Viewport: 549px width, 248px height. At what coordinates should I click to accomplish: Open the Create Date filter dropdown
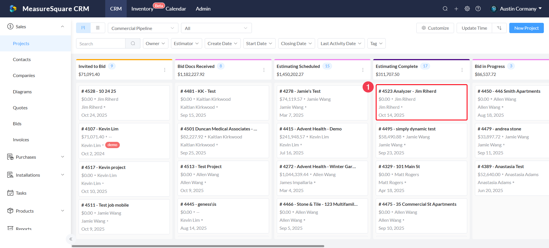[x=223, y=43]
